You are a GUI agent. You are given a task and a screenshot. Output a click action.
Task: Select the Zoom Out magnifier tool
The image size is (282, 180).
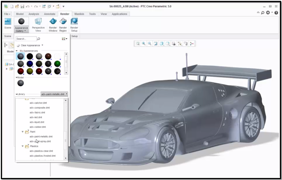149,43
